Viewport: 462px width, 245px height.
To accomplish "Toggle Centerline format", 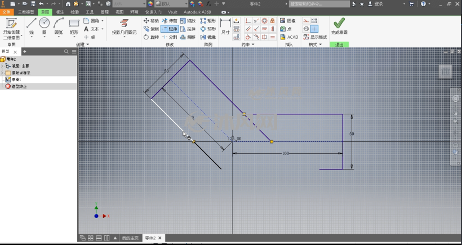I will click(x=306, y=29).
